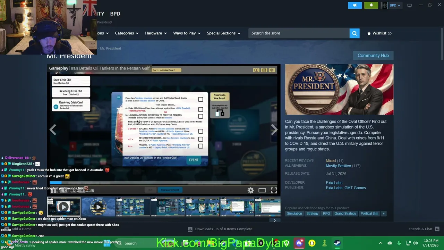
Task: Open the taskbar volume speaker icon
Action: (x=415, y=243)
